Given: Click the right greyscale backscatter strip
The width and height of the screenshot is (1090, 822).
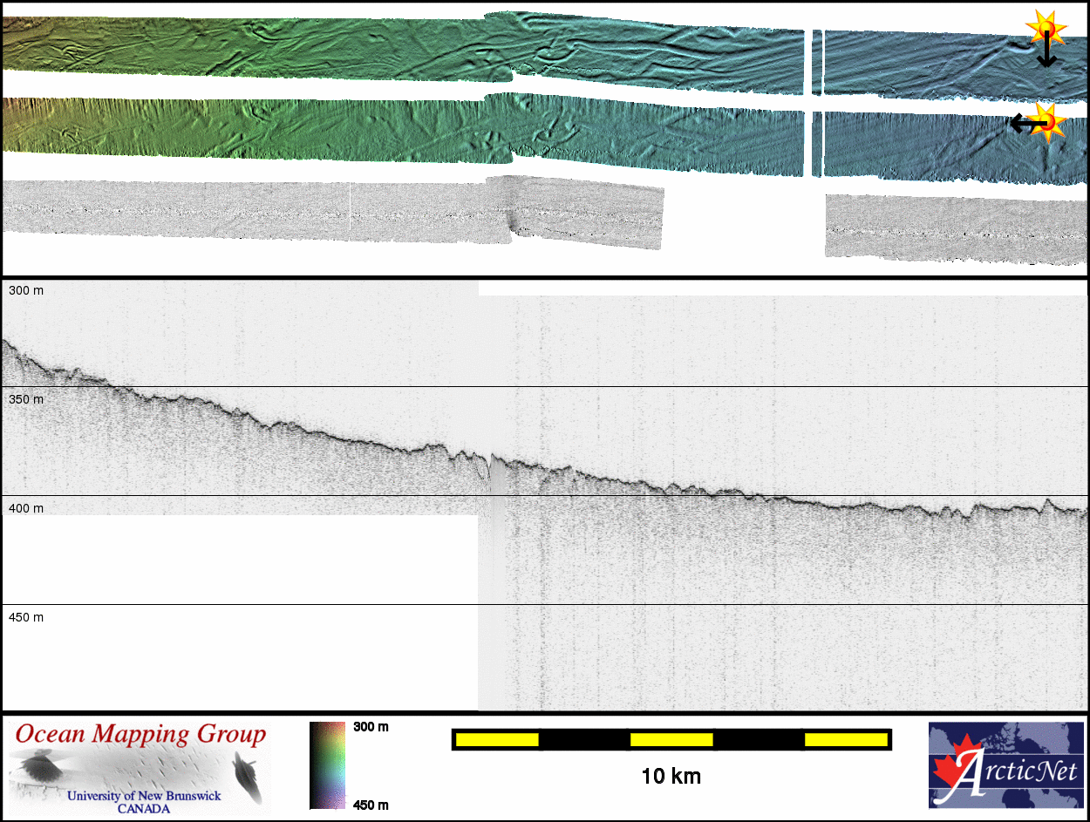Looking at the screenshot, I should 955,227.
